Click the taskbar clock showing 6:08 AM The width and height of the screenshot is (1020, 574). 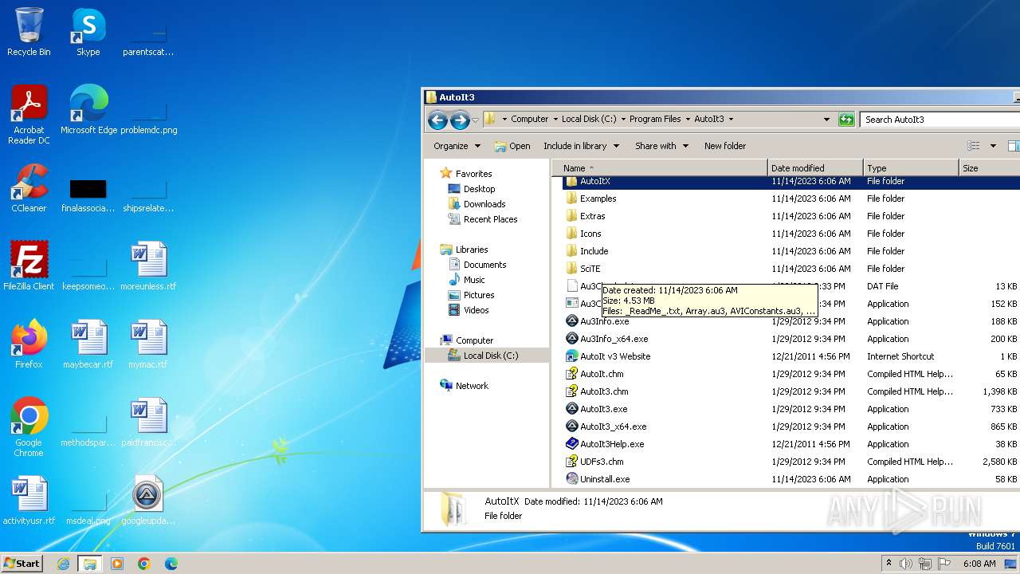979,564
